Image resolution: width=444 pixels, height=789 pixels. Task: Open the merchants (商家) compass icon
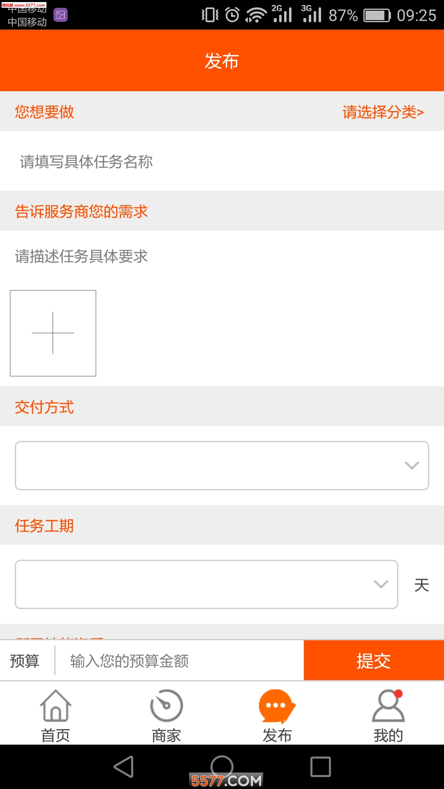(166, 706)
